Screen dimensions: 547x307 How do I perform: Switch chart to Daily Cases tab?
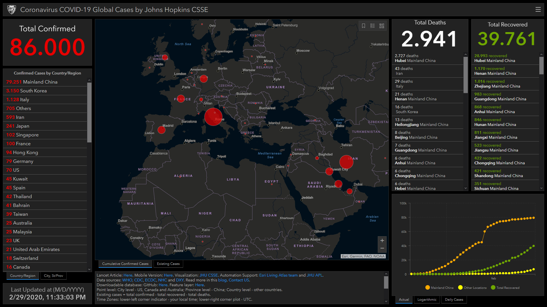pos(454,300)
